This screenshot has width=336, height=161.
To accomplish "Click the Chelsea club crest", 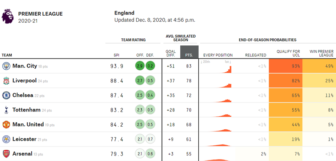I will click(x=6, y=95).
